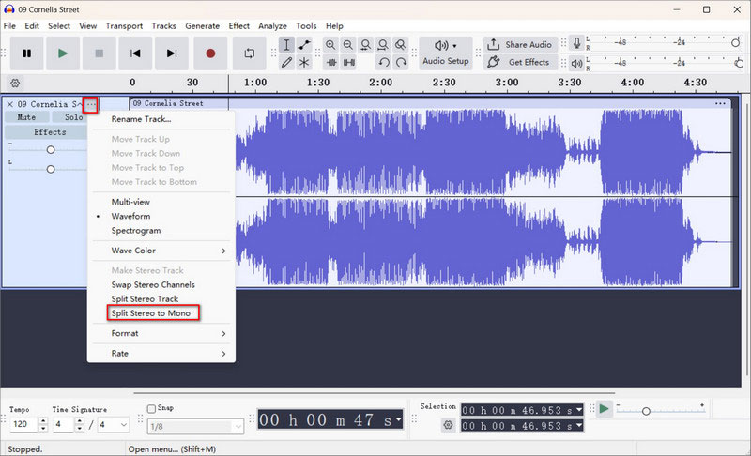Click the track Effects button

[x=49, y=132]
